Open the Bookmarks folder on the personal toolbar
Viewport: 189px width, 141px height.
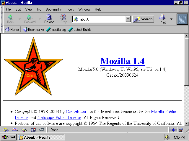[x=33, y=30]
